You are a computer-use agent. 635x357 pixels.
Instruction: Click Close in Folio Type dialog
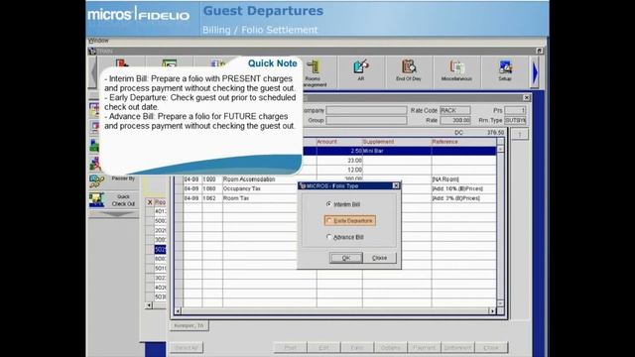(379, 258)
